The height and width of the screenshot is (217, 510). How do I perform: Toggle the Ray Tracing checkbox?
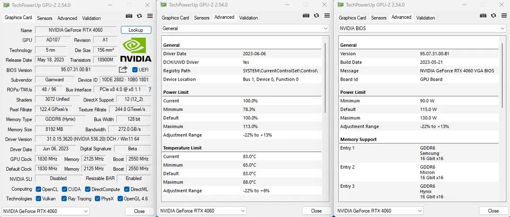coord(64,199)
